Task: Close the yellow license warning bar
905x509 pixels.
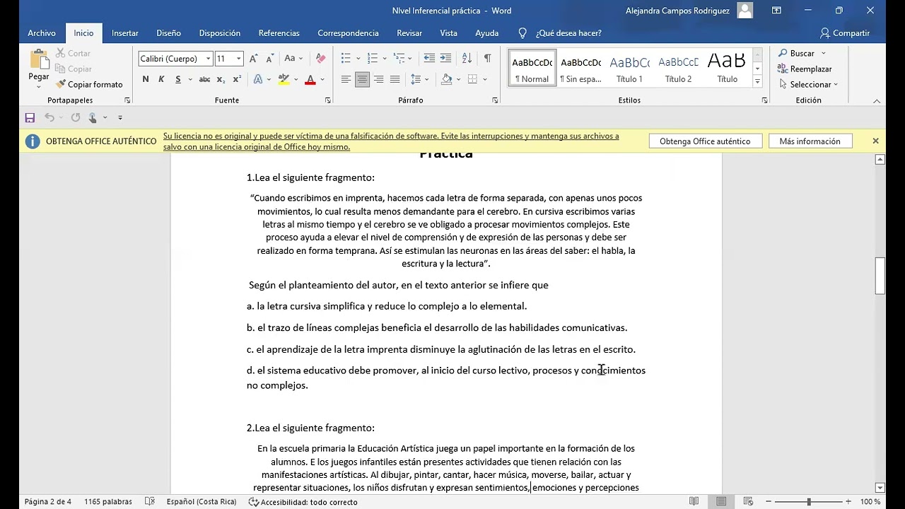Action: coord(875,141)
